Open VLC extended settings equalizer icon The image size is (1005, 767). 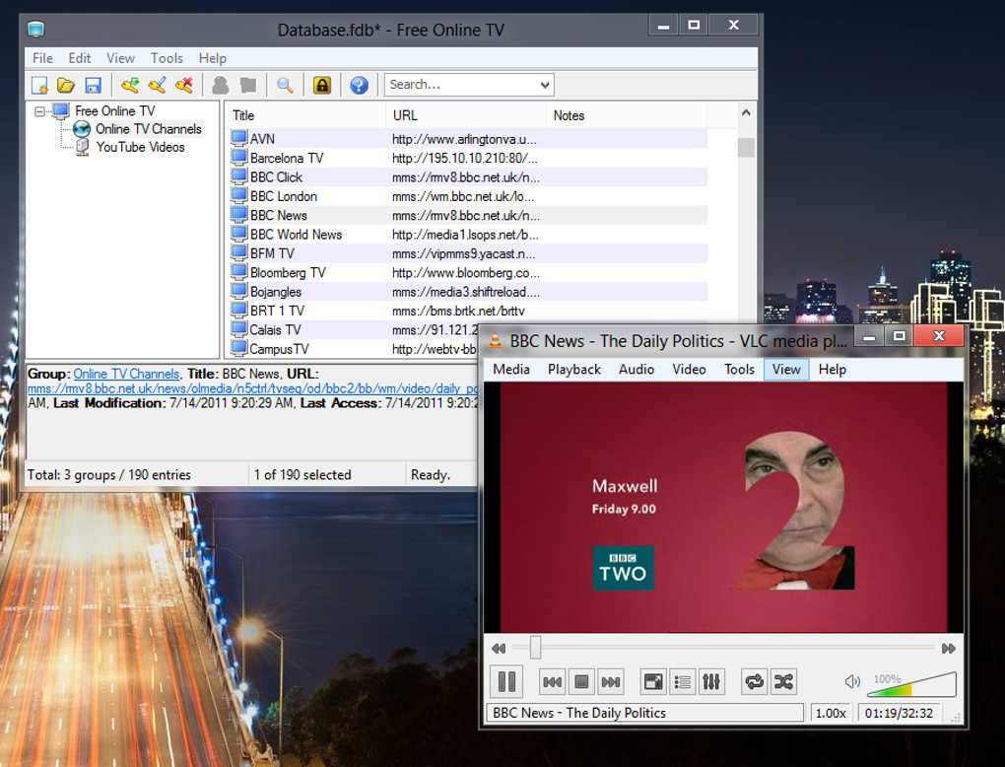click(711, 681)
